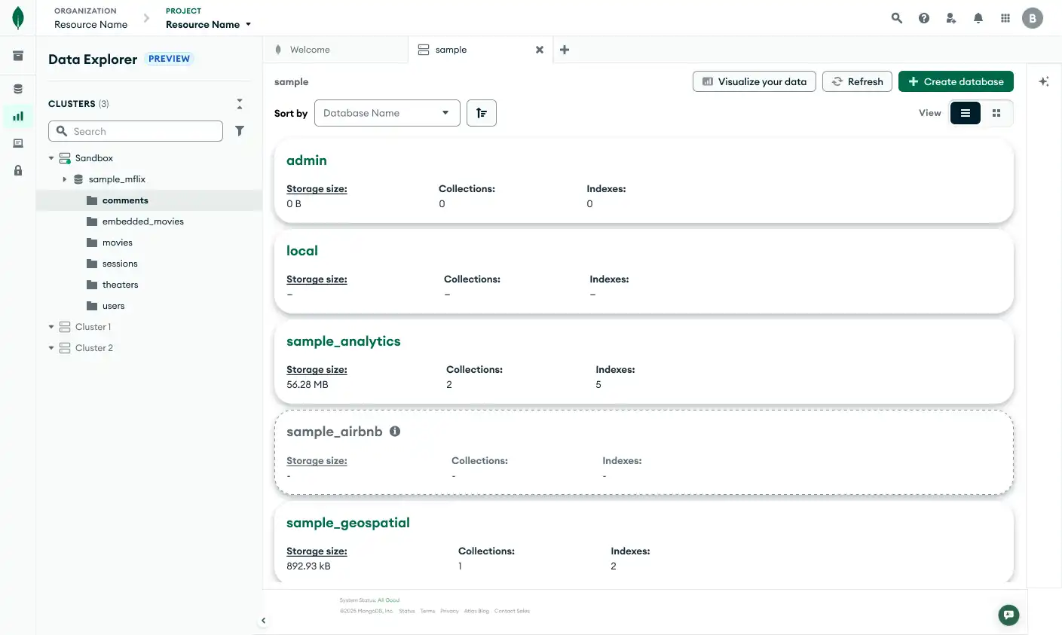Type in the clusters Search field
This screenshot has width=1062, height=635.
[136, 130]
